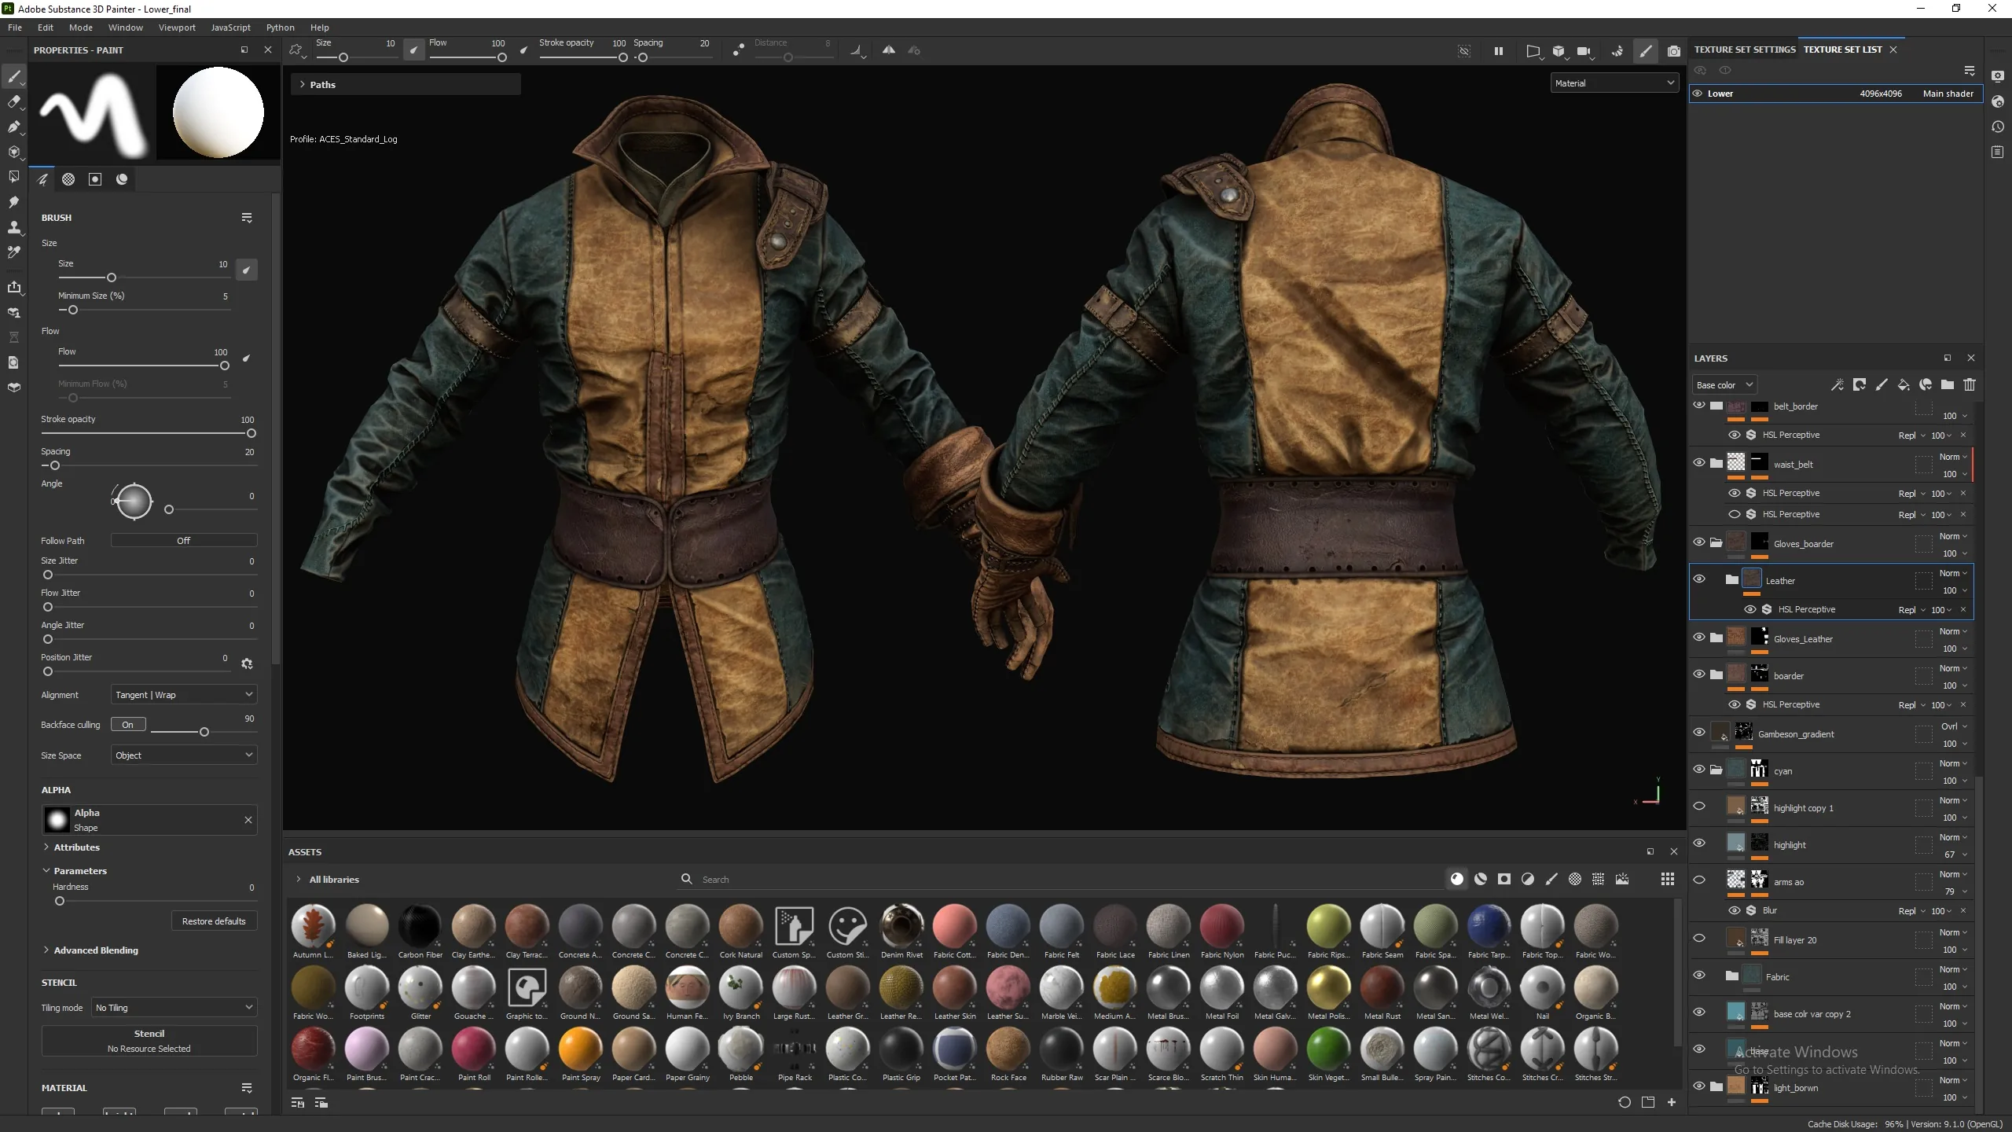Toggle Backface culling On button
Screen dimensions: 2012x1132
pos(128,725)
